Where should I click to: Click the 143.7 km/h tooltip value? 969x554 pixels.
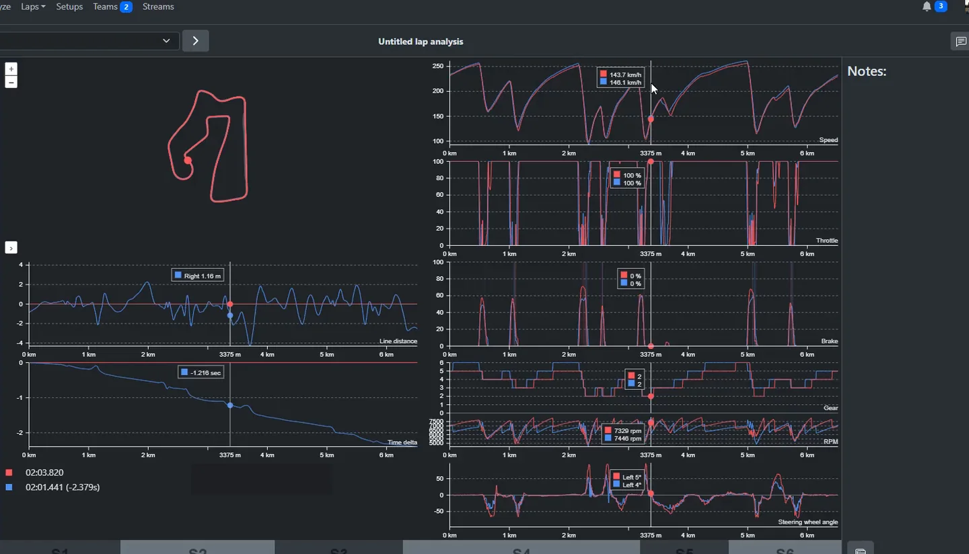625,74
